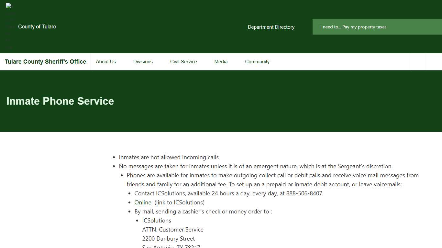This screenshot has height=248, width=442.
Task: Open the Community navigation menu
Action: (x=257, y=61)
